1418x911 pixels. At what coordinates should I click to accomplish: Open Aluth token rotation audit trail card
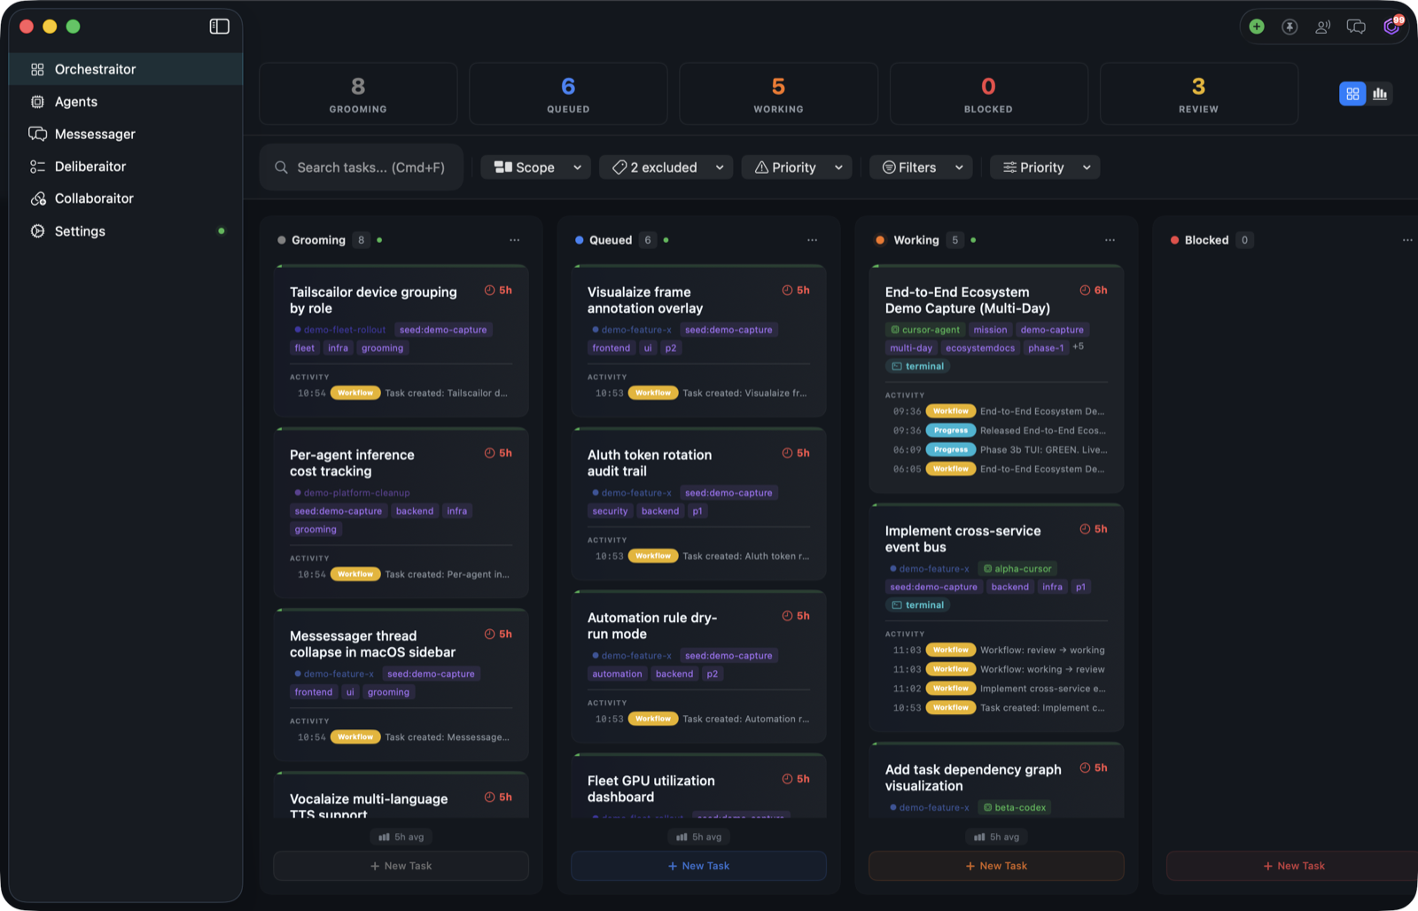(x=699, y=504)
